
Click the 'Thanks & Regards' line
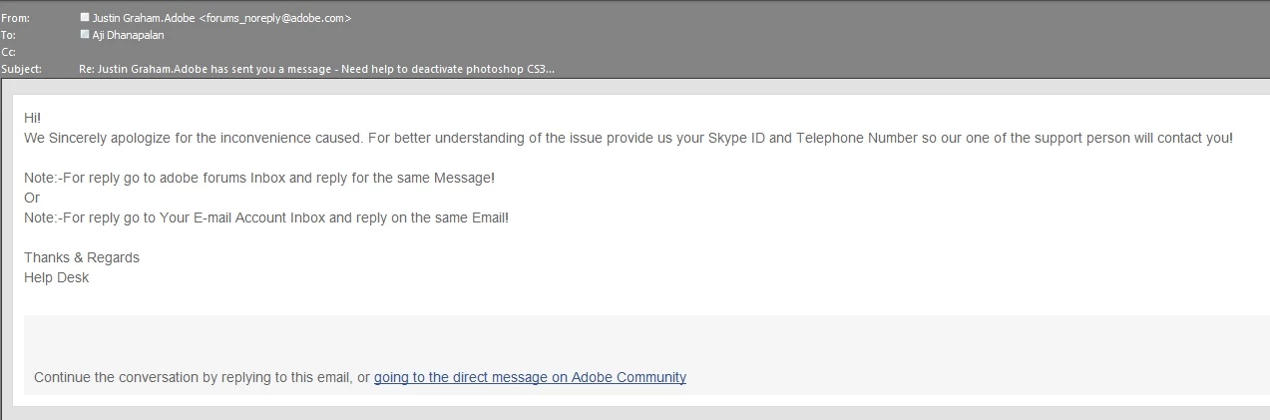(x=82, y=257)
